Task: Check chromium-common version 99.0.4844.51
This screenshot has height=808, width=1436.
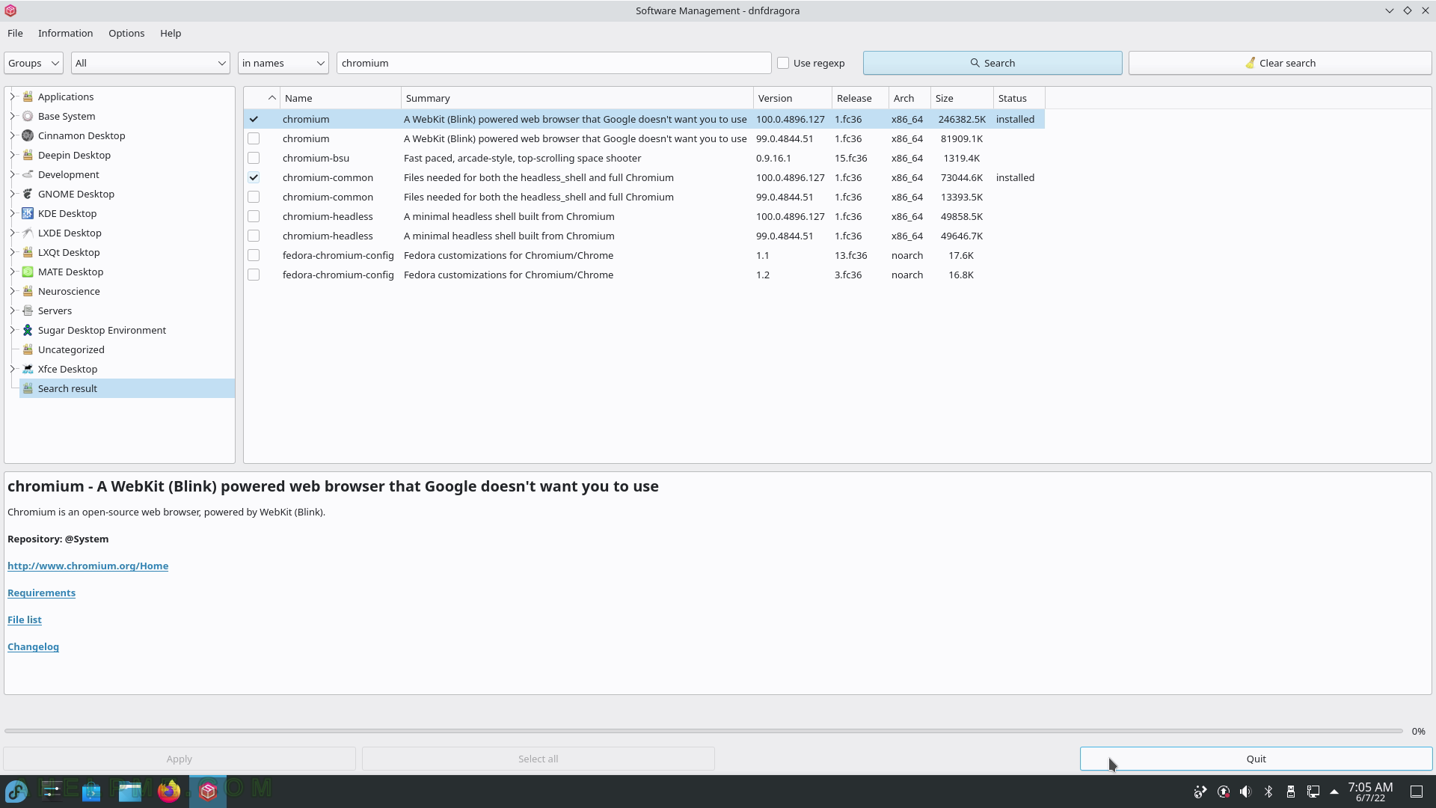Action: tap(254, 197)
